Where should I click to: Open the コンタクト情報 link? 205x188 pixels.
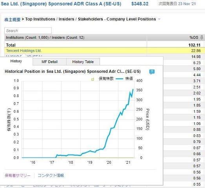click(x=51, y=175)
